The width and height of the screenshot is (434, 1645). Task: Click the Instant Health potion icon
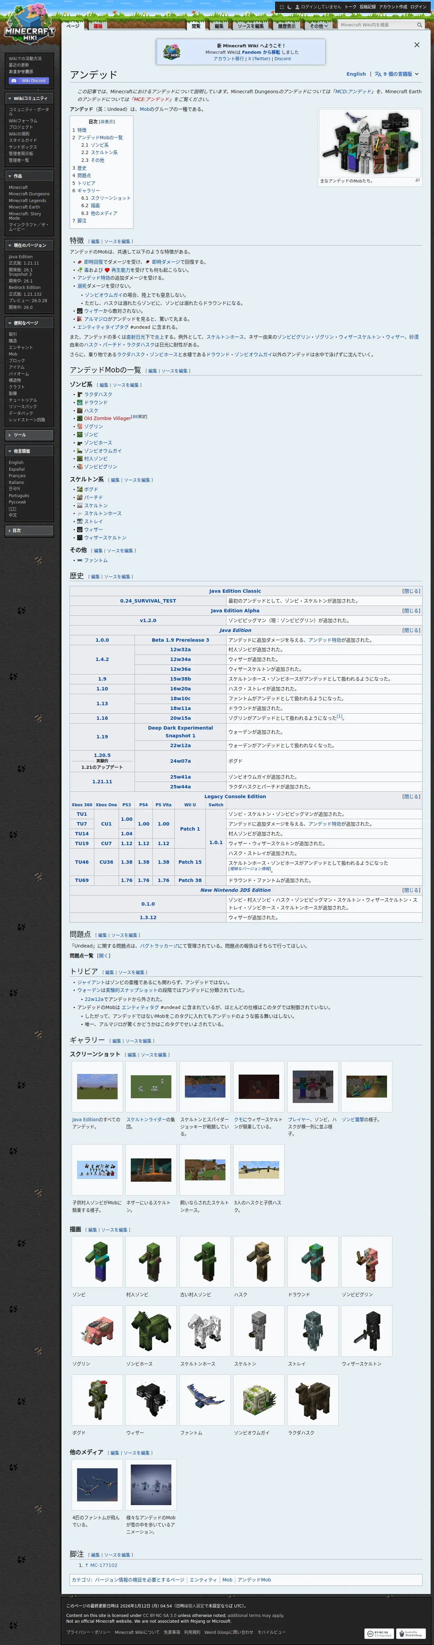[x=80, y=262]
